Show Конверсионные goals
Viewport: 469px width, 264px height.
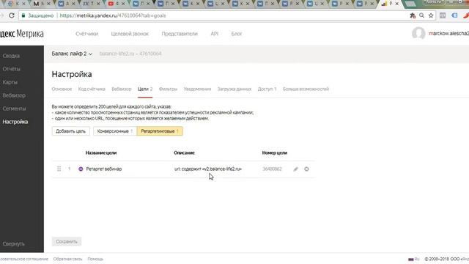click(115, 131)
